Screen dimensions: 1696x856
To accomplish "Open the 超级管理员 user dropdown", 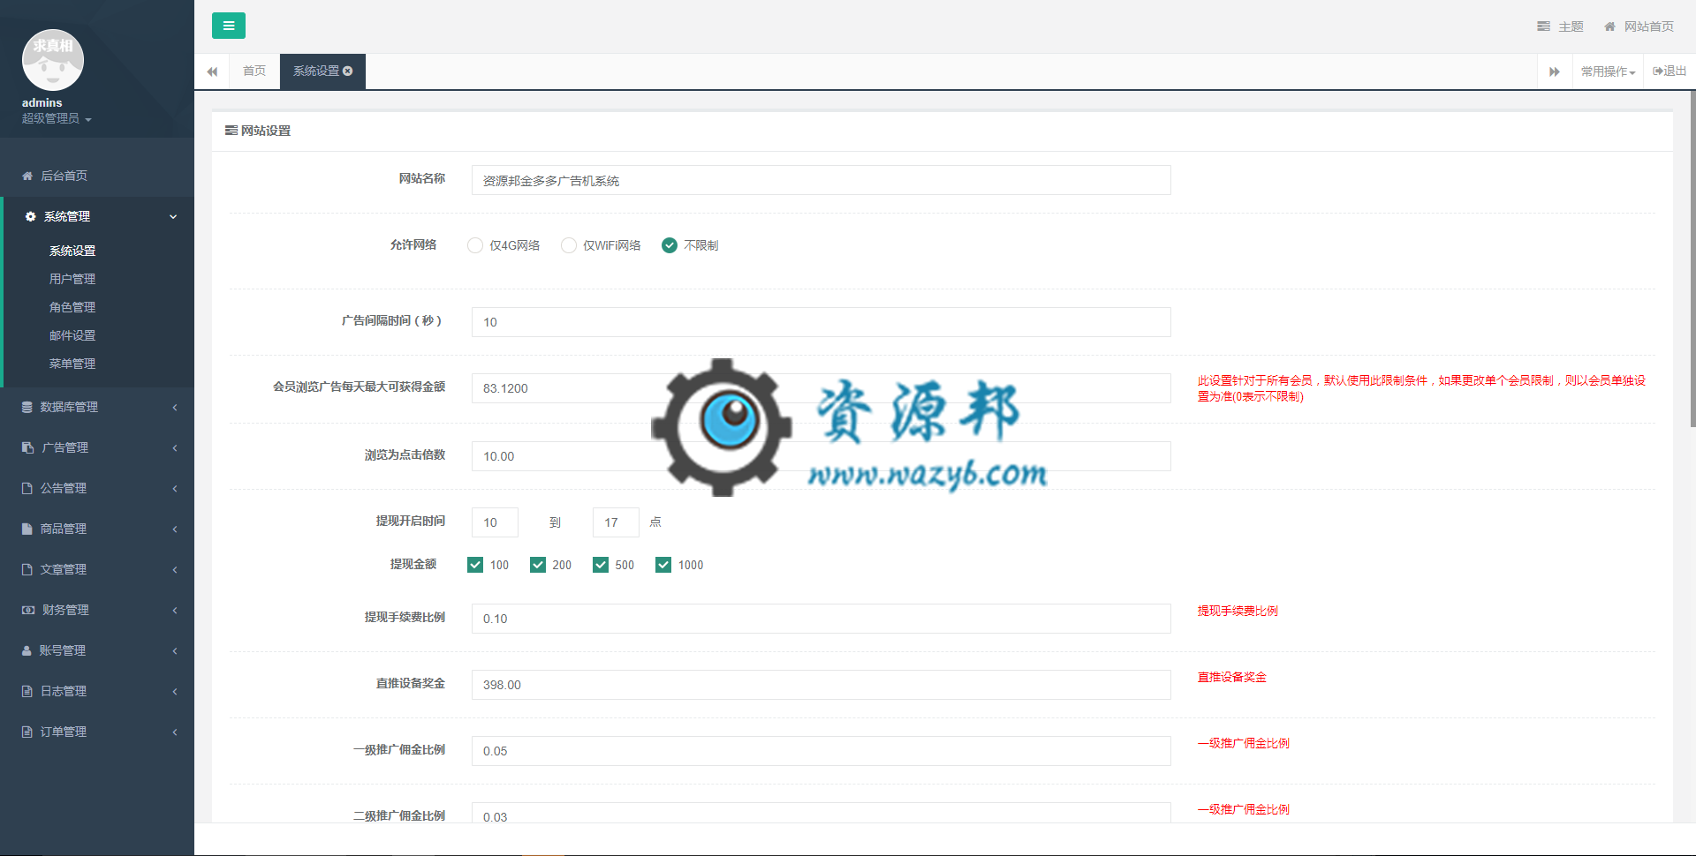I will pos(57,118).
